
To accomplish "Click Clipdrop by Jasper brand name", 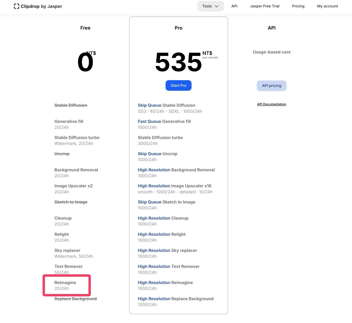I will click(42, 6).
